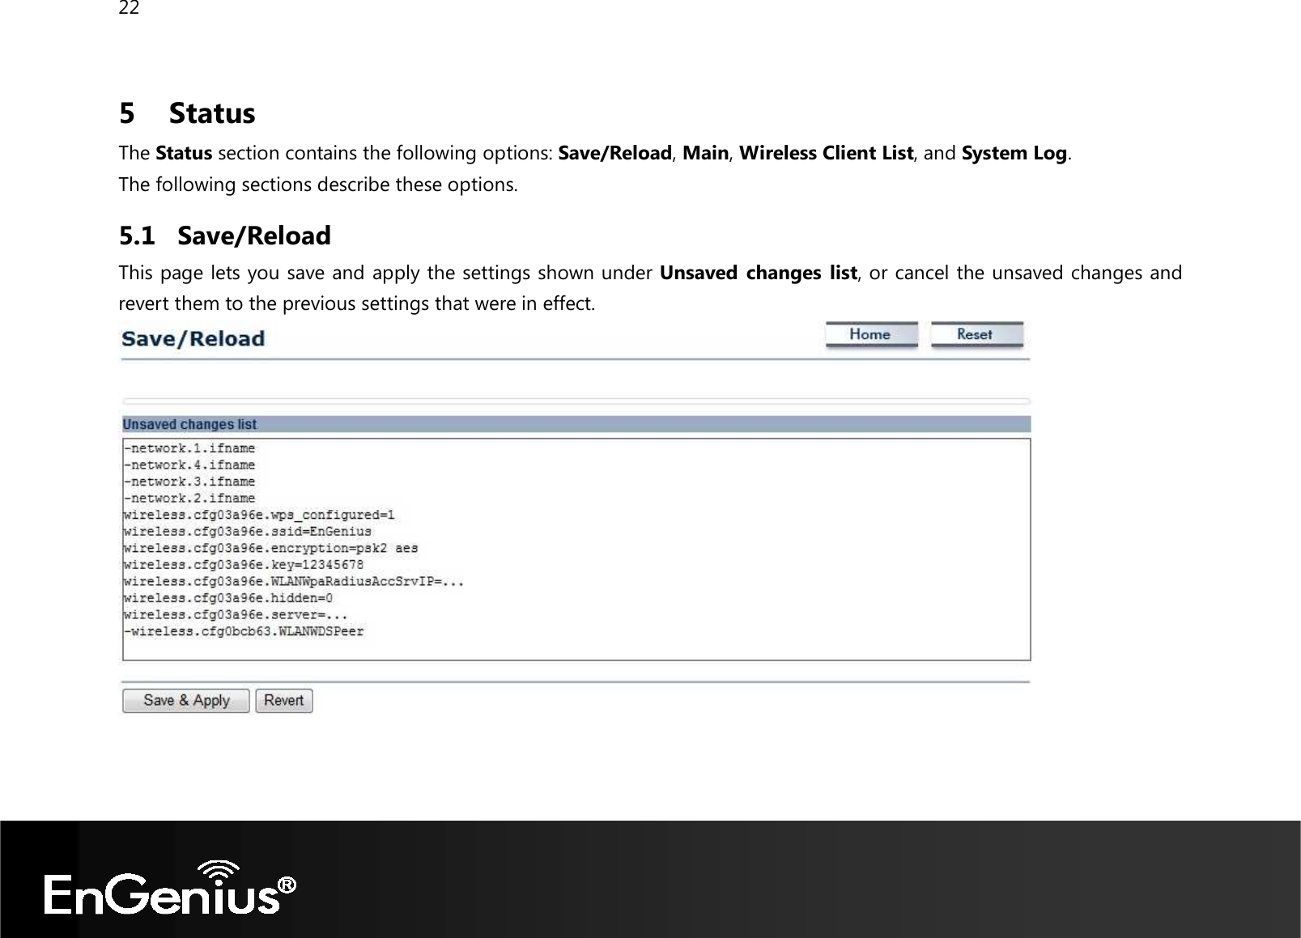Image resolution: width=1301 pixels, height=938 pixels.
Task: Select the '-network.3.ifname' line
Action: pos(189,482)
